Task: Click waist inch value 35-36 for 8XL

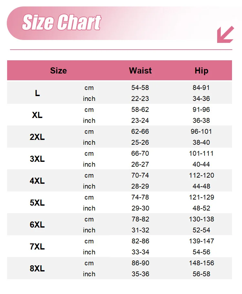Action: pos(140,274)
